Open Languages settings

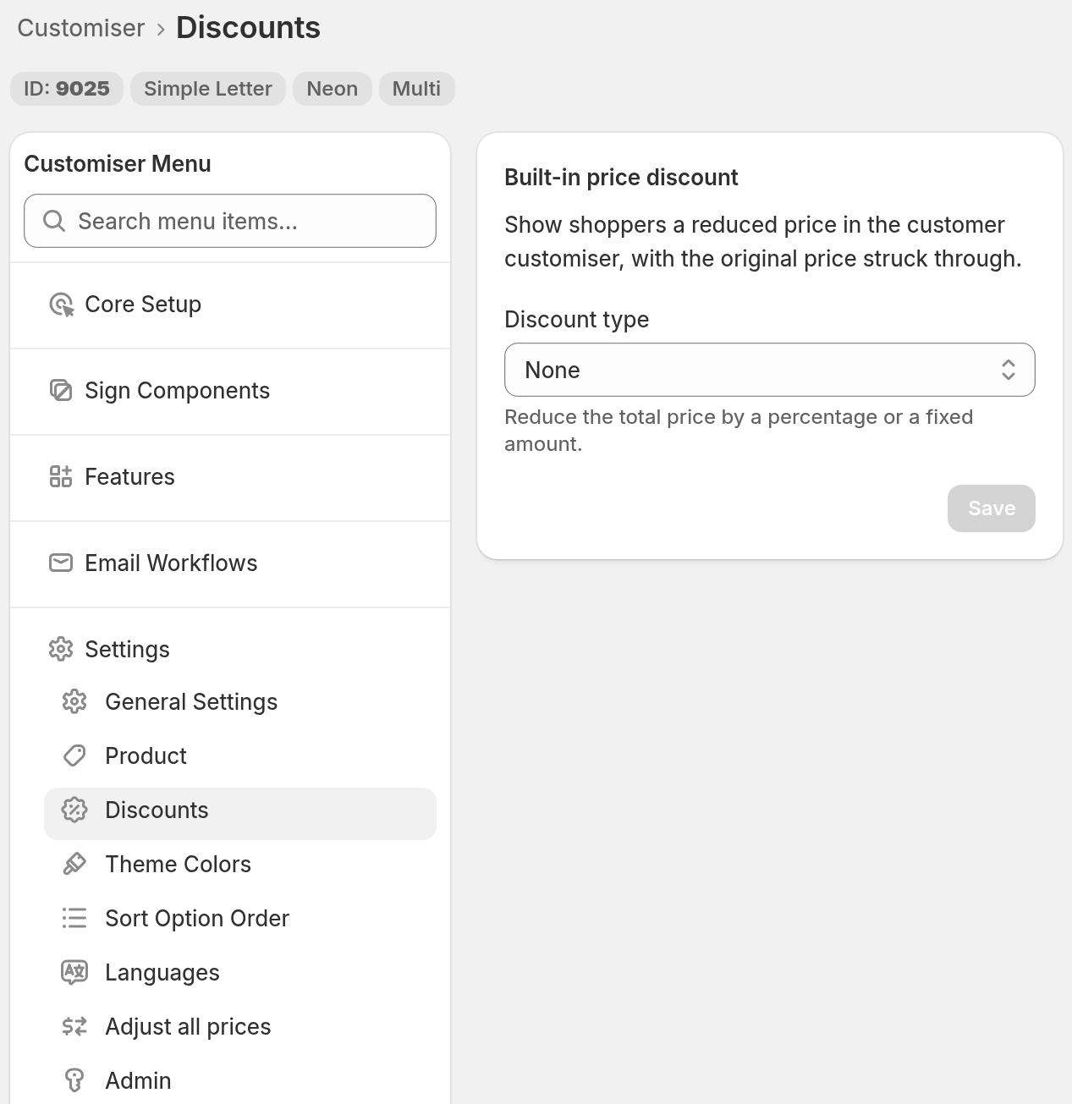pyautogui.click(x=240, y=972)
